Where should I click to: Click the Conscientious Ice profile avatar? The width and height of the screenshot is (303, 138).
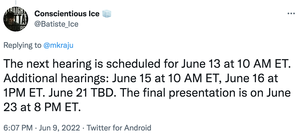pyautogui.click(x=15, y=19)
